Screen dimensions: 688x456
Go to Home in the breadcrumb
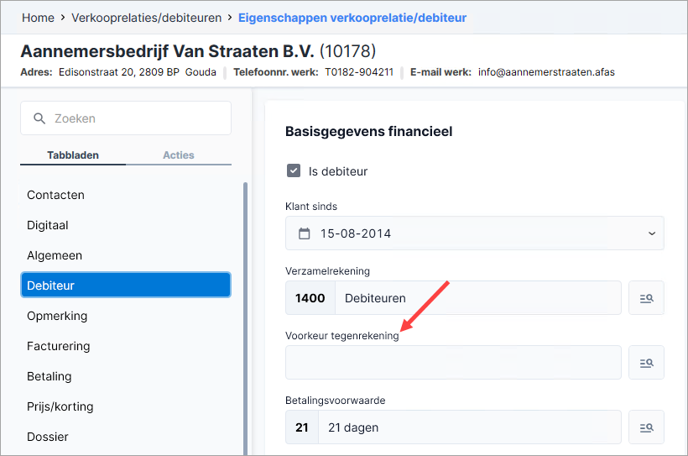pyautogui.click(x=38, y=18)
